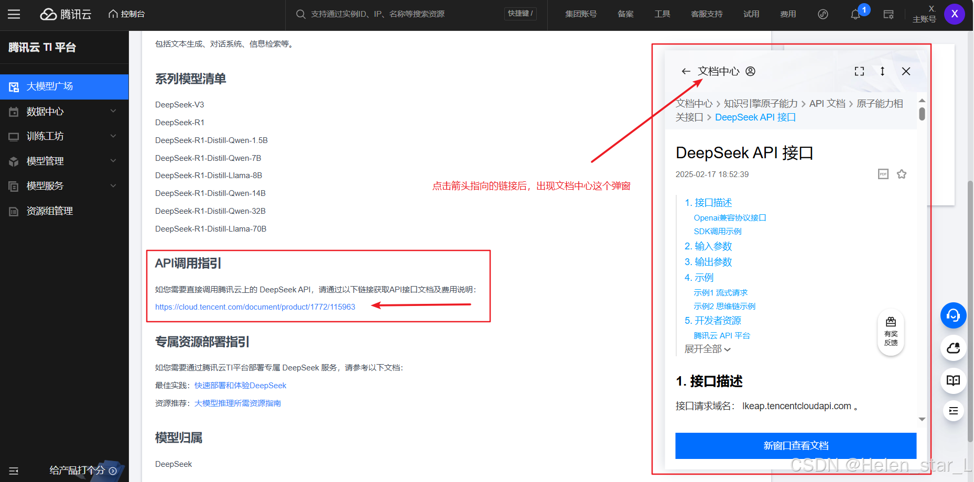Click the vertical resize arrow icon
974x482 pixels.
click(x=883, y=71)
